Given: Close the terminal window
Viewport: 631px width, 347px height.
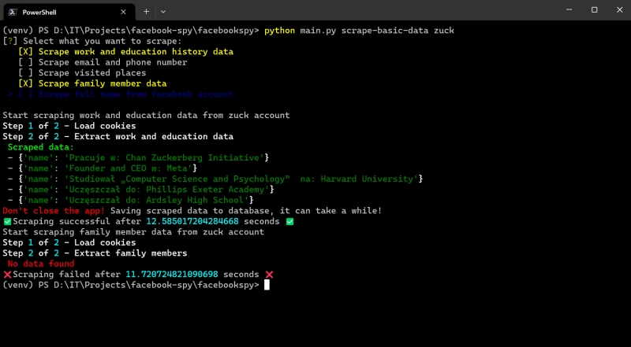Looking at the screenshot, I should click(619, 10).
